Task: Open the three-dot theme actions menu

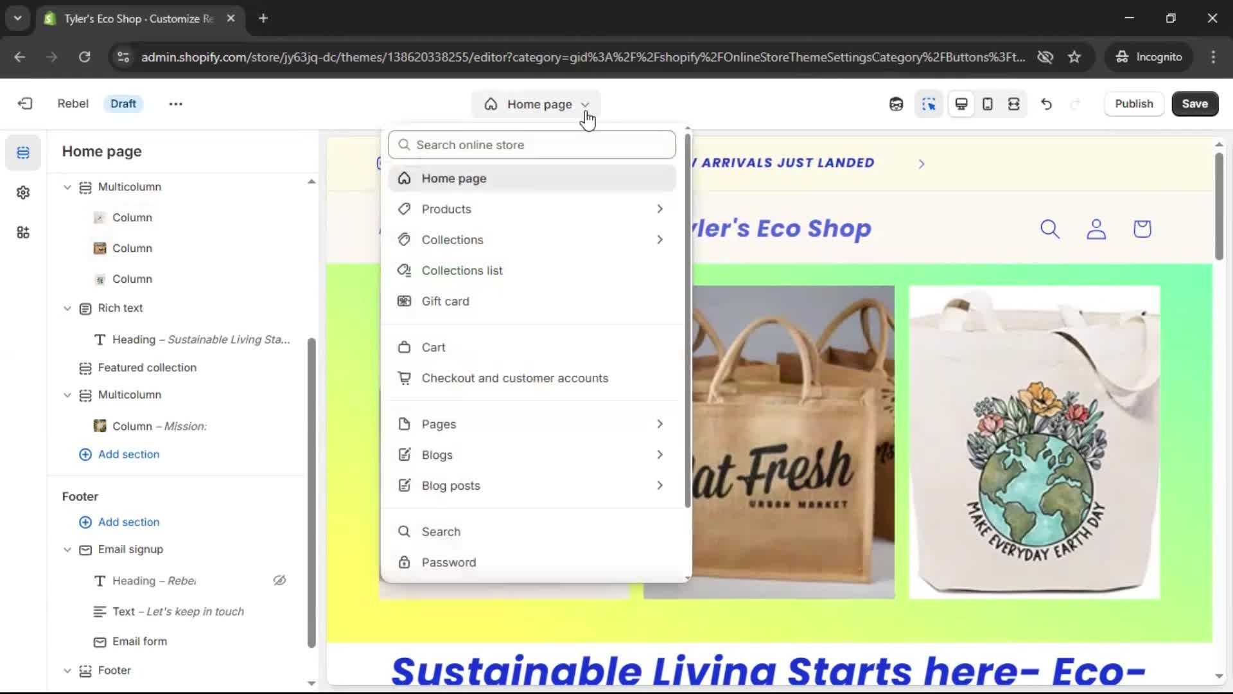Action: coord(175,103)
